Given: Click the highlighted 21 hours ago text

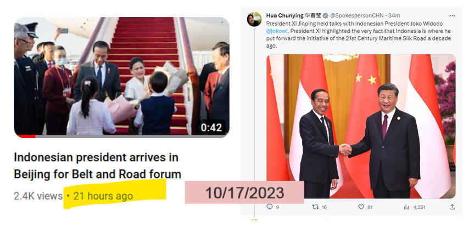Looking at the screenshot, I should pos(103,196).
